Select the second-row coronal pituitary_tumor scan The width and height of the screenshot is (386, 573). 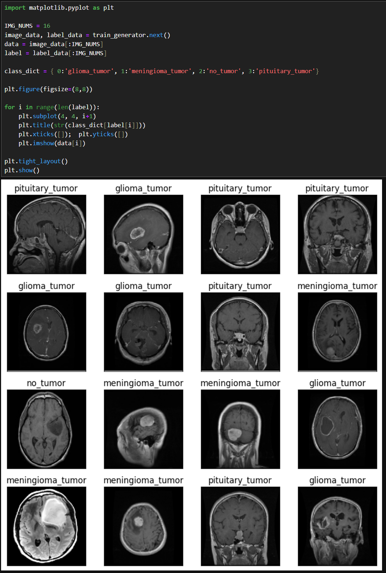240,332
